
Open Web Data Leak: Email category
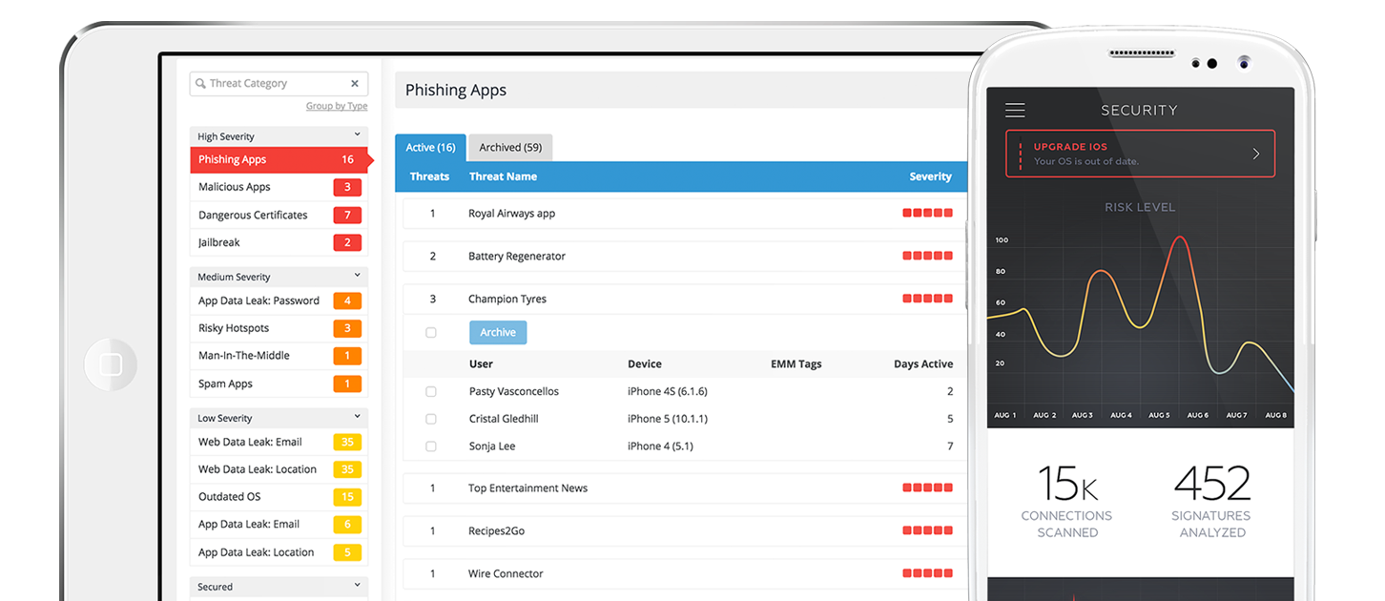(x=279, y=443)
